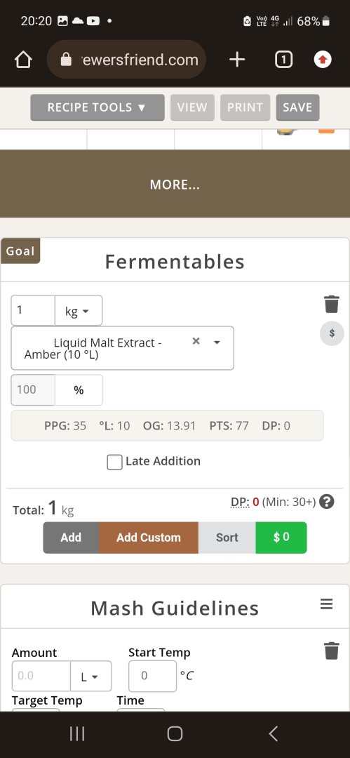The height and width of the screenshot is (758, 350).
Task: Open the fermentable cost dollar icon
Action: point(332,333)
